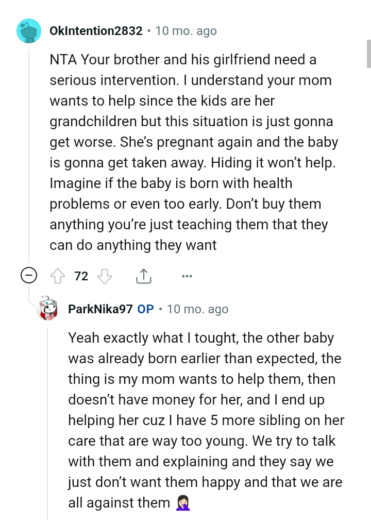Open OkIntention2832's profile from their username
The image size is (371, 522).
coord(96,30)
